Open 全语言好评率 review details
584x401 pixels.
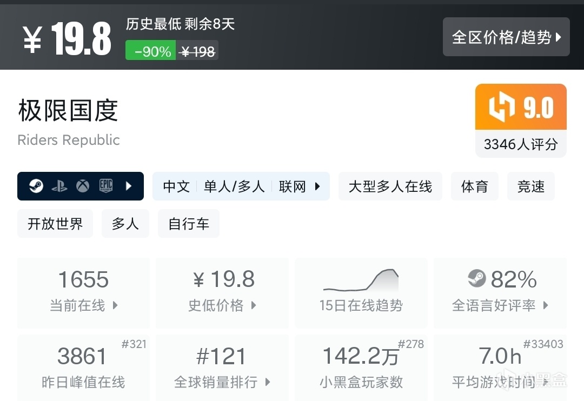pyautogui.click(x=500, y=292)
